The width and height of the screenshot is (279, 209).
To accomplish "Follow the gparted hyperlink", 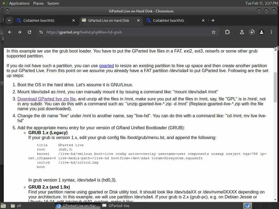I will [x=107, y=66].
